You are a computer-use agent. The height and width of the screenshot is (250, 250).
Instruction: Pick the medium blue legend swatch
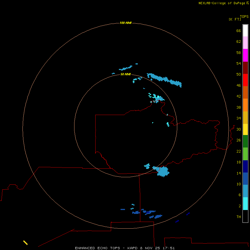coord(245,179)
